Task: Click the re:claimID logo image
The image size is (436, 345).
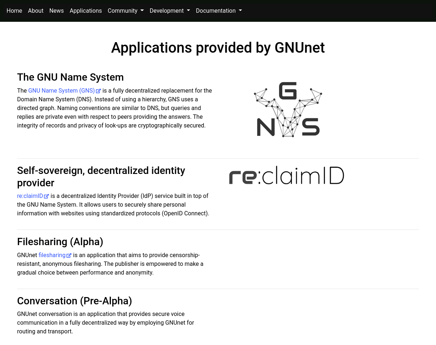Action: click(286, 175)
